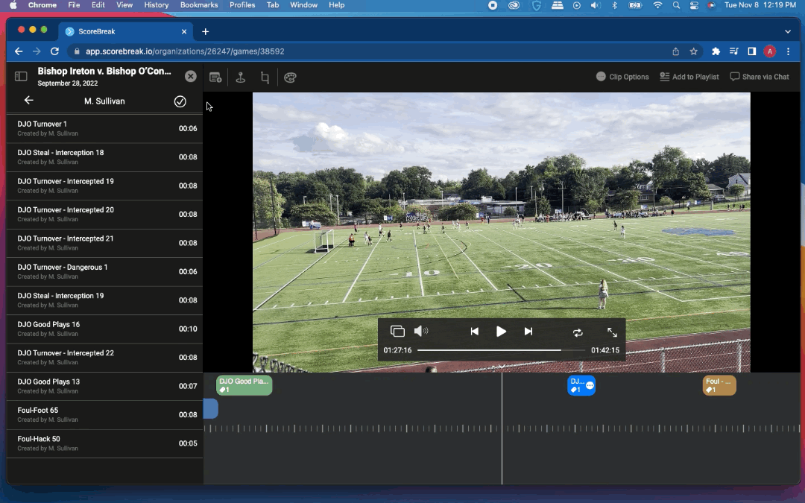Image resolution: width=805 pixels, height=503 pixels.
Task: Click Add to Playlist
Action: (x=689, y=77)
